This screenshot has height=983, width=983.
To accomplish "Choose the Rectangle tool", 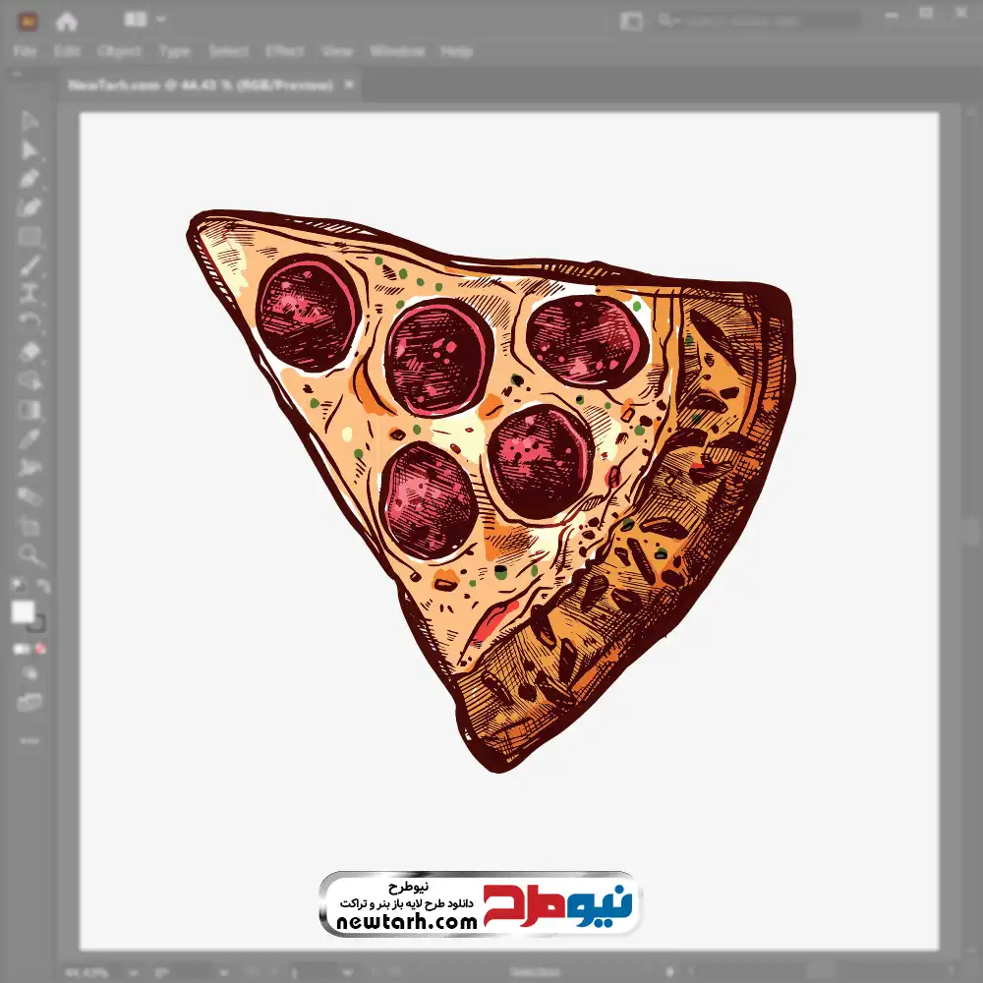I will coord(29,237).
